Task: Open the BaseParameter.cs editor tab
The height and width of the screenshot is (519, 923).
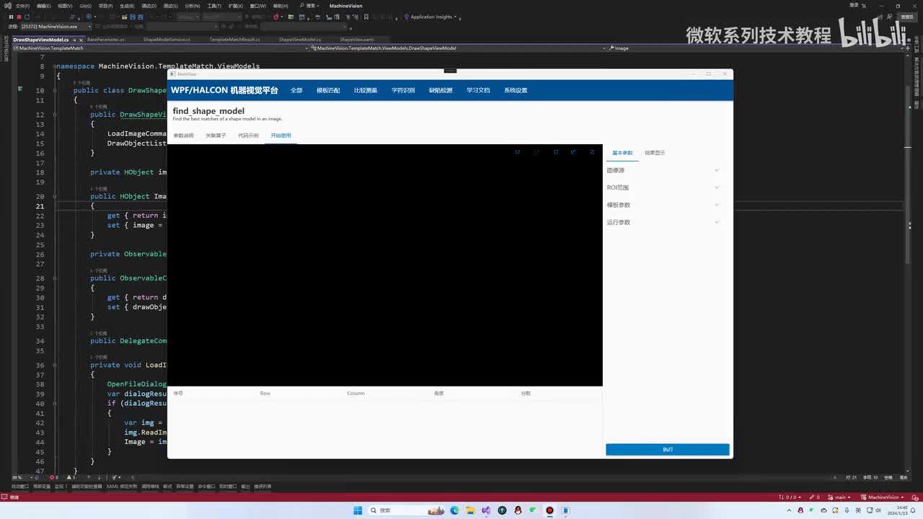Action: (106, 40)
